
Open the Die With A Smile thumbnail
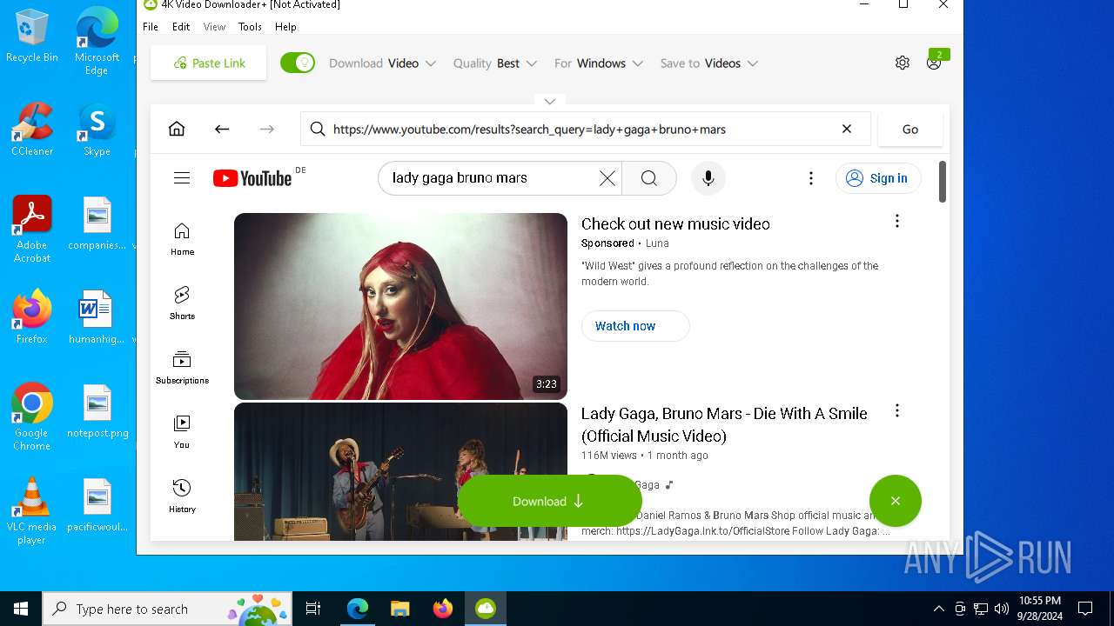(x=400, y=471)
